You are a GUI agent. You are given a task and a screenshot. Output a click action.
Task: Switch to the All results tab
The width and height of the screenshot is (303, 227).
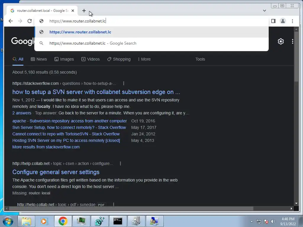pyautogui.click(x=18, y=59)
